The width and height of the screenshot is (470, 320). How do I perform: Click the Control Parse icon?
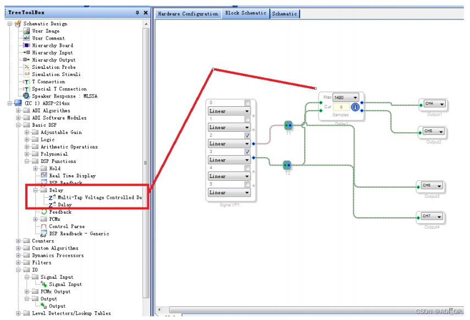pyautogui.click(x=44, y=226)
